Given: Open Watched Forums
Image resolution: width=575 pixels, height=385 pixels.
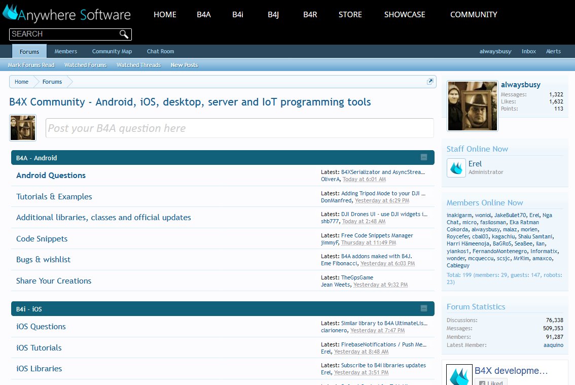Looking at the screenshot, I should [x=86, y=65].
